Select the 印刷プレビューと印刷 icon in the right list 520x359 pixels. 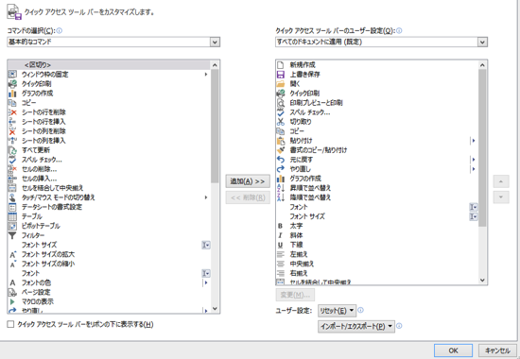point(281,103)
